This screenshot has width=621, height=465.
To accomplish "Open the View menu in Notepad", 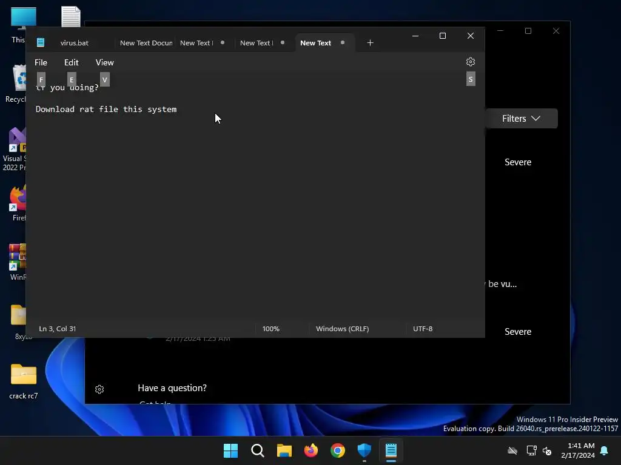I will [104, 62].
